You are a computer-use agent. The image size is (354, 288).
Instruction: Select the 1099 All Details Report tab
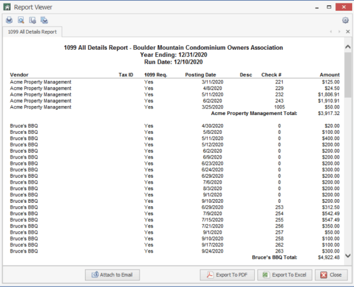(32, 32)
